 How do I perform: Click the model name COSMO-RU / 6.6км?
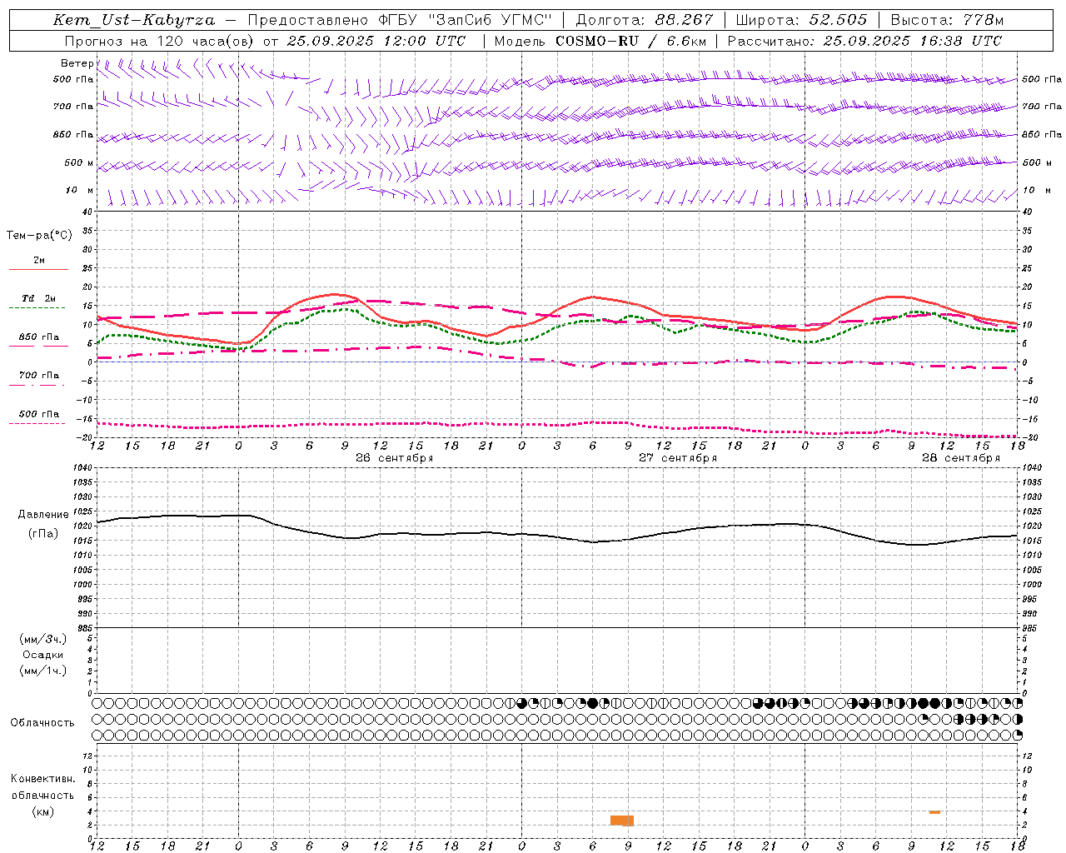[630, 41]
